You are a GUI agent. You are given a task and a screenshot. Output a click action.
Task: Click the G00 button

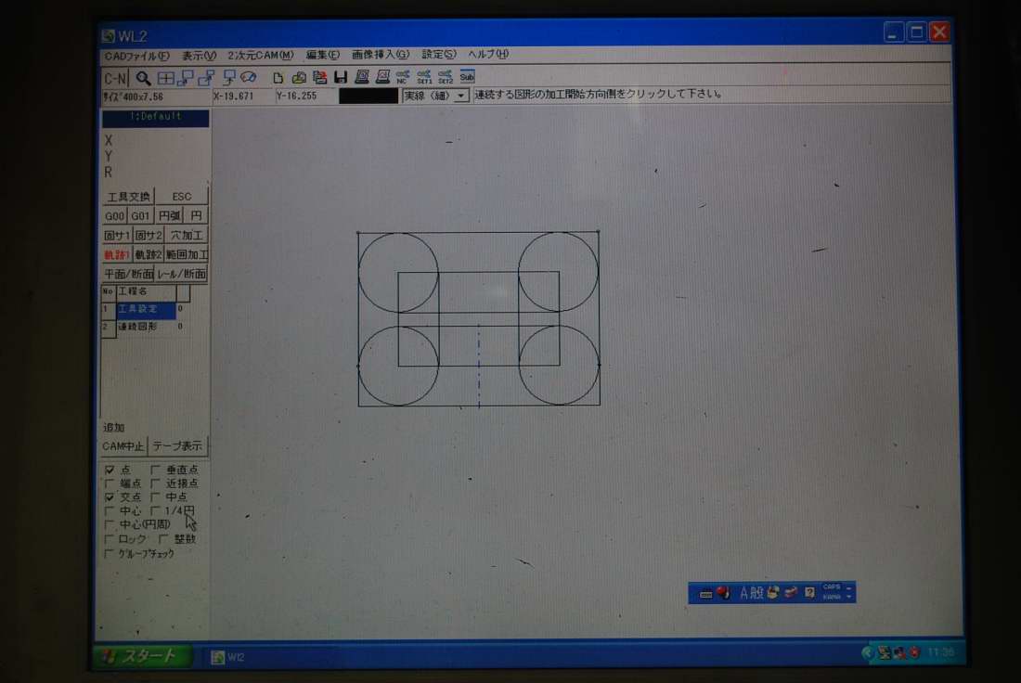114,216
